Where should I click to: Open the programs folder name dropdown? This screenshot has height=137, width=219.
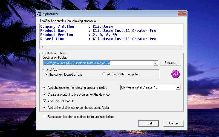click(178, 88)
